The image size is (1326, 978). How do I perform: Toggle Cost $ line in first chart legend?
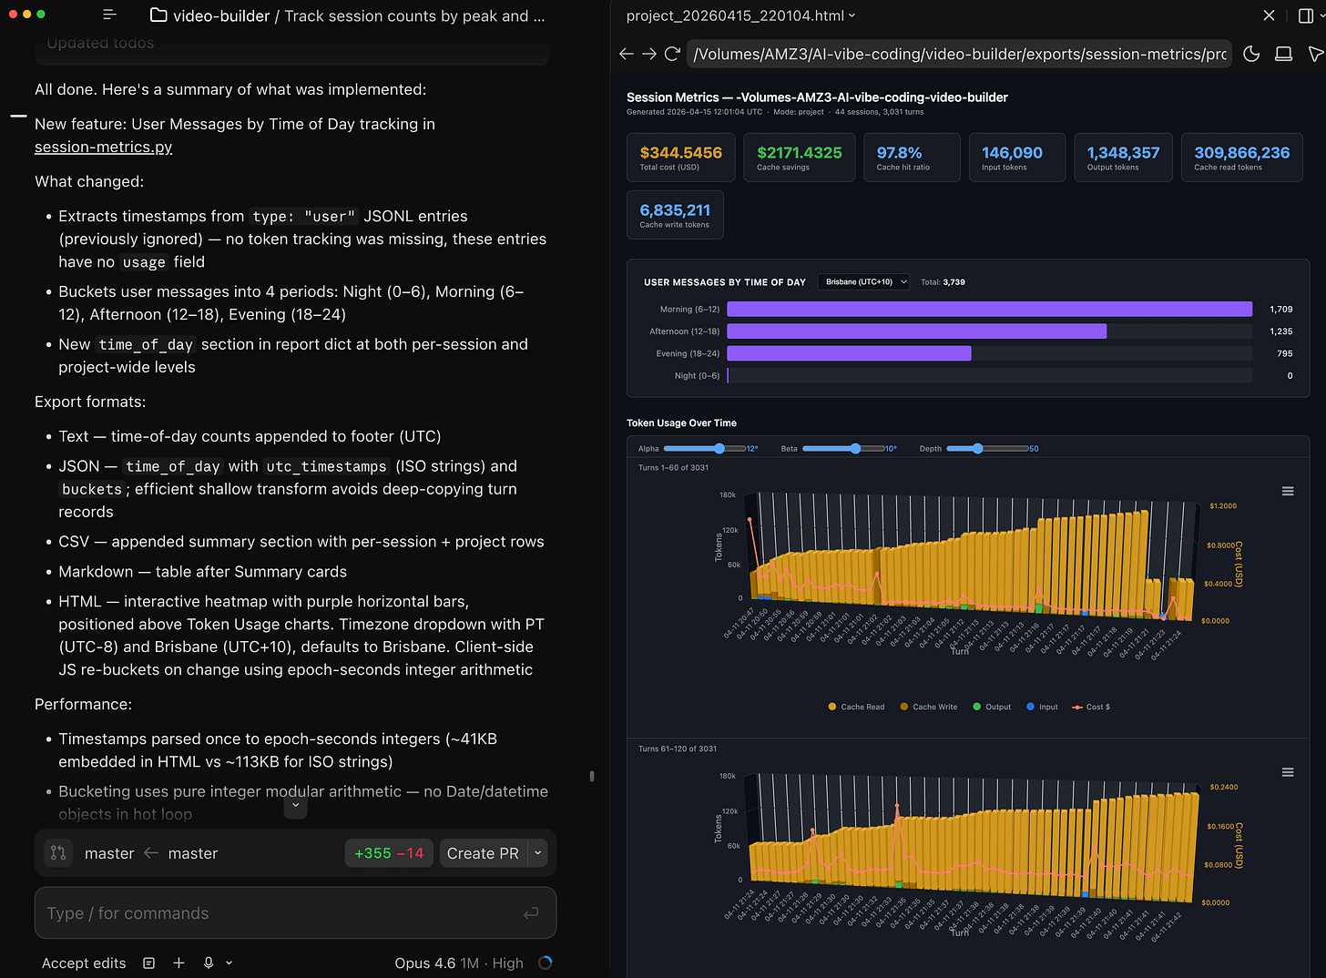click(x=1091, y=707)
